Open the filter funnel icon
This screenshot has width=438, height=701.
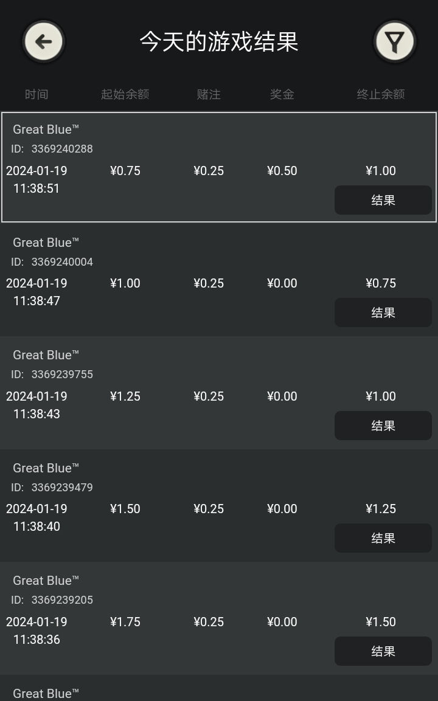395,41
